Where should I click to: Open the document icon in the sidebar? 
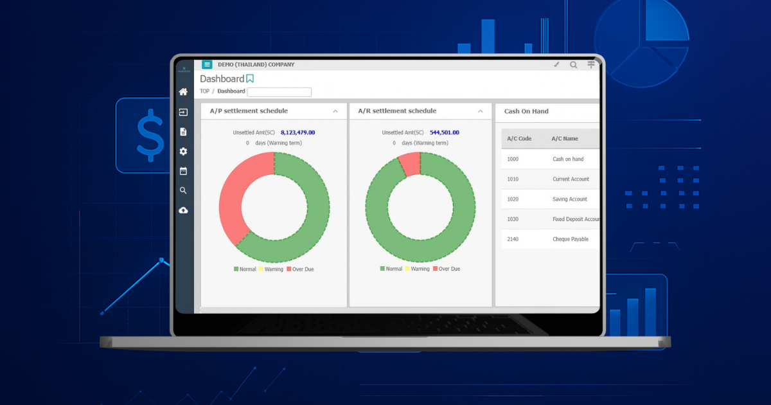[183, 132]
